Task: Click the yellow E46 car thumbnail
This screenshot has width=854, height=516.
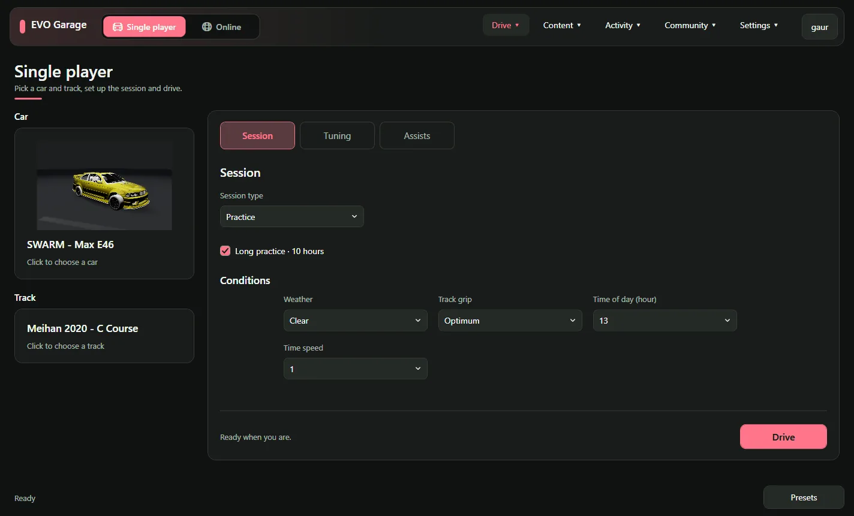Action: click(x=104, y=185)
